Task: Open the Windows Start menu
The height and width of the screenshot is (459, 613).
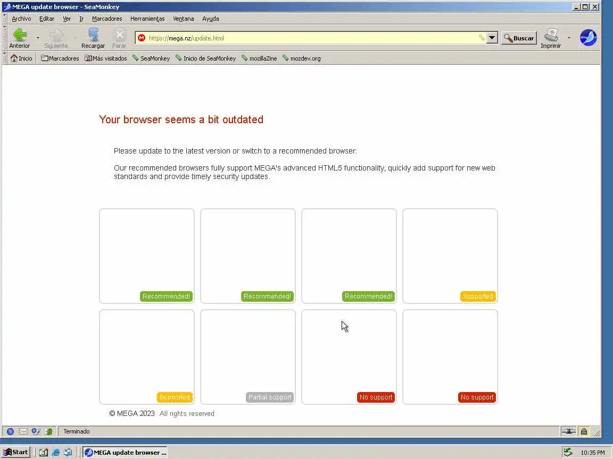Action: coord(16,453)
